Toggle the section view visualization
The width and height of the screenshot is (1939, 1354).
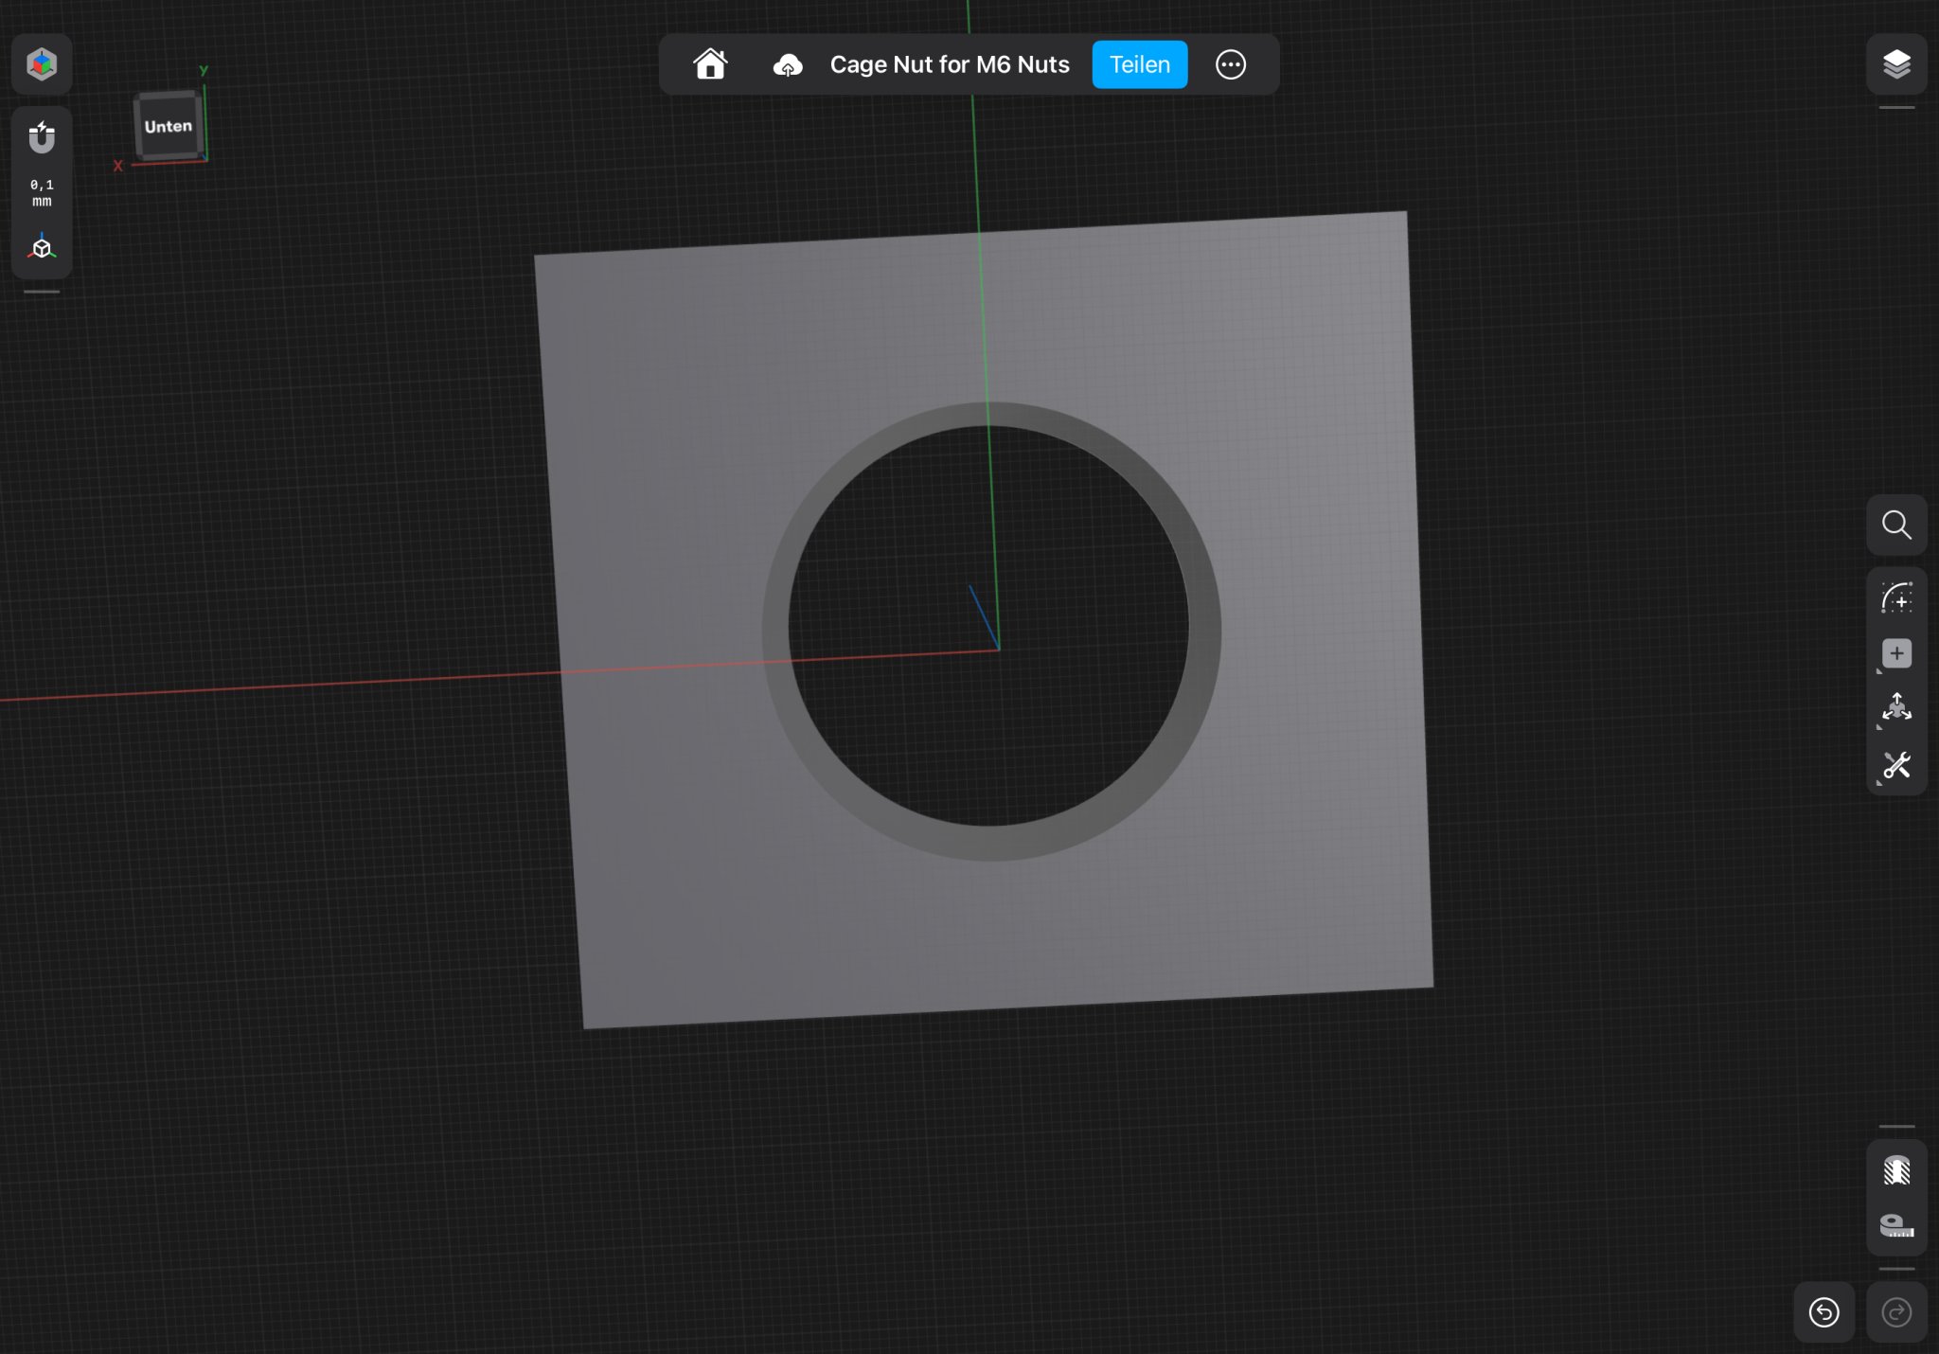point(1896,1171)
